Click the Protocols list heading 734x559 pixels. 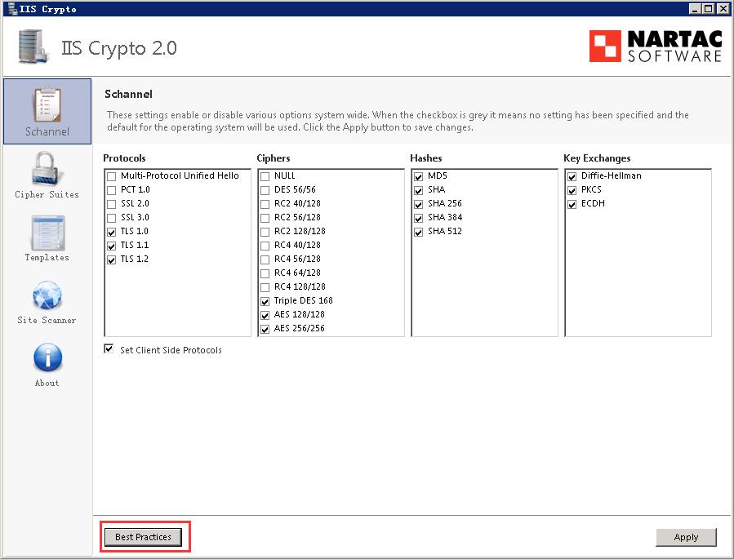(124, 158)
